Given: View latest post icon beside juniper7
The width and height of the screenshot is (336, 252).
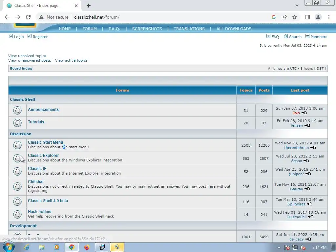Looking at the screenshot, I should pyautogui.click(x=308, y=174).
